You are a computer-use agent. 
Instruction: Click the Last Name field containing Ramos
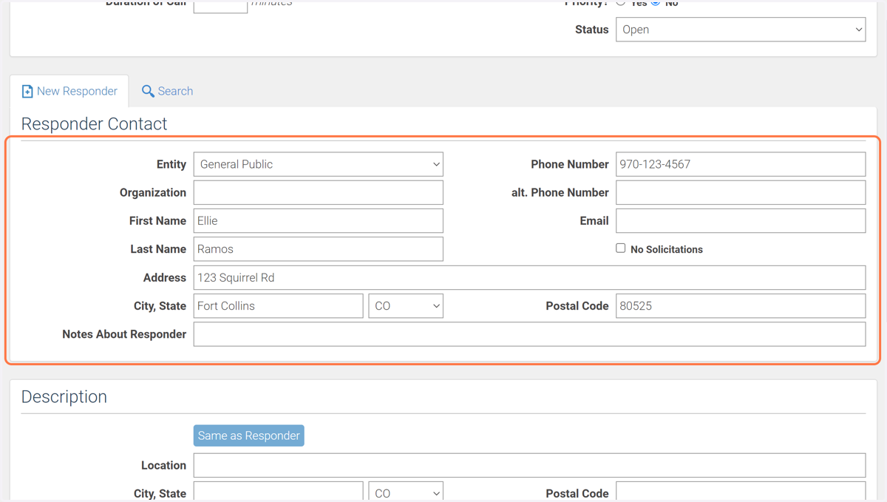pos(319,249)
